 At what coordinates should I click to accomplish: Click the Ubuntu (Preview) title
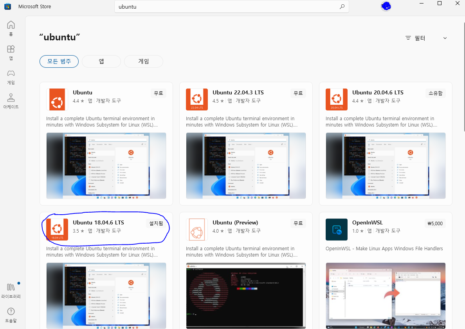[235, 222]
